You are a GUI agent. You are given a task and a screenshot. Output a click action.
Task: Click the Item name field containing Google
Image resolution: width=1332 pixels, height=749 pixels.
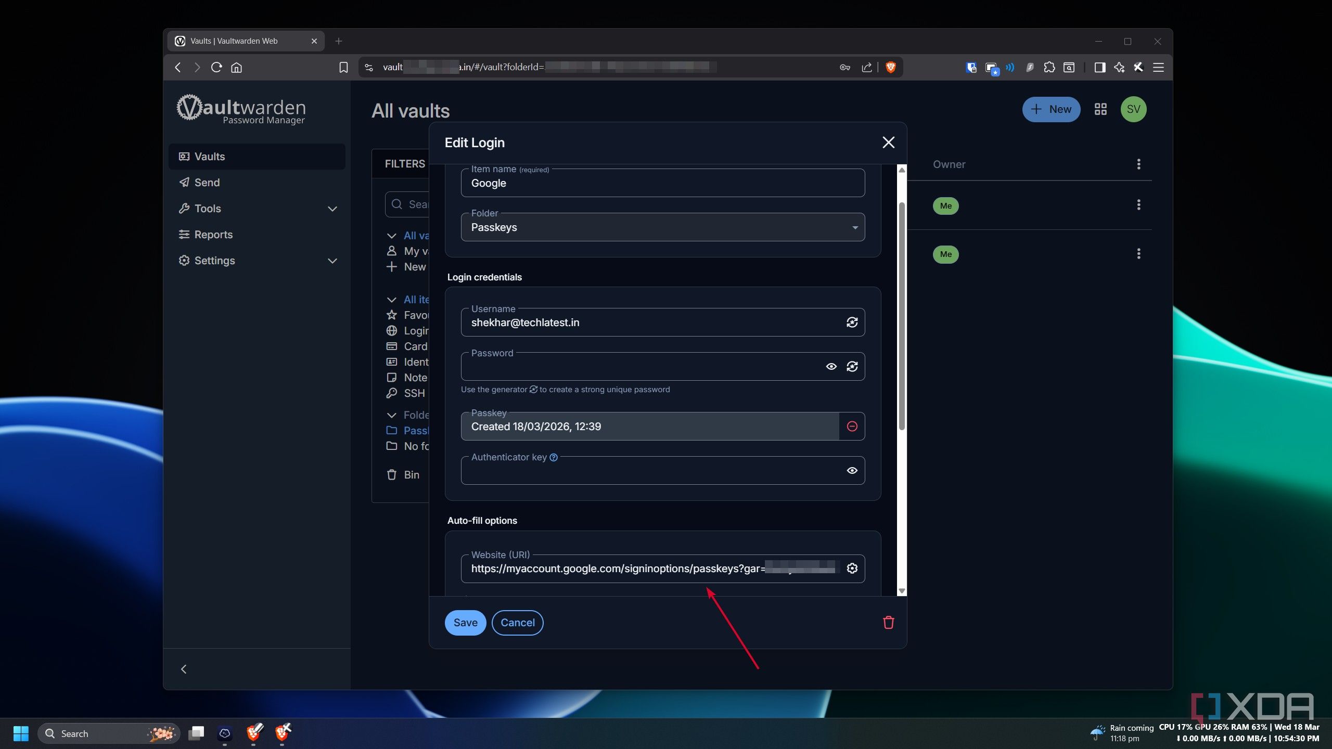pos(663,183)
